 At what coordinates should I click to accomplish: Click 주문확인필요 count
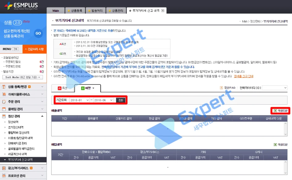click(42, 62)
